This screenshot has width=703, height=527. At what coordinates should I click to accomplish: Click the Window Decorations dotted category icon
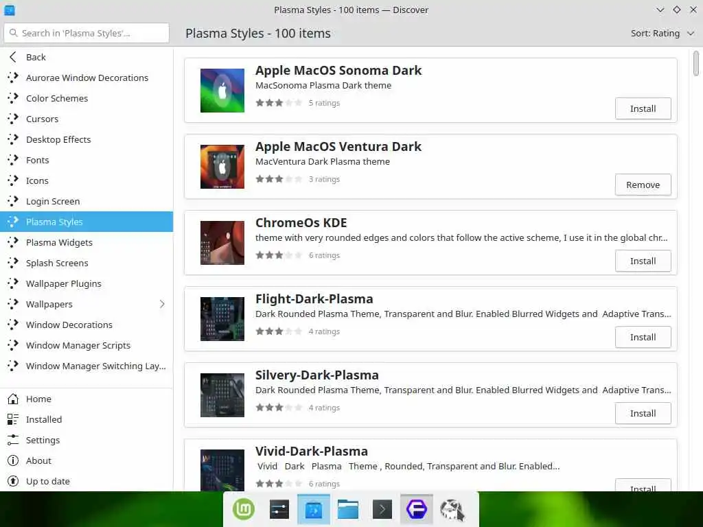[13, 325]
